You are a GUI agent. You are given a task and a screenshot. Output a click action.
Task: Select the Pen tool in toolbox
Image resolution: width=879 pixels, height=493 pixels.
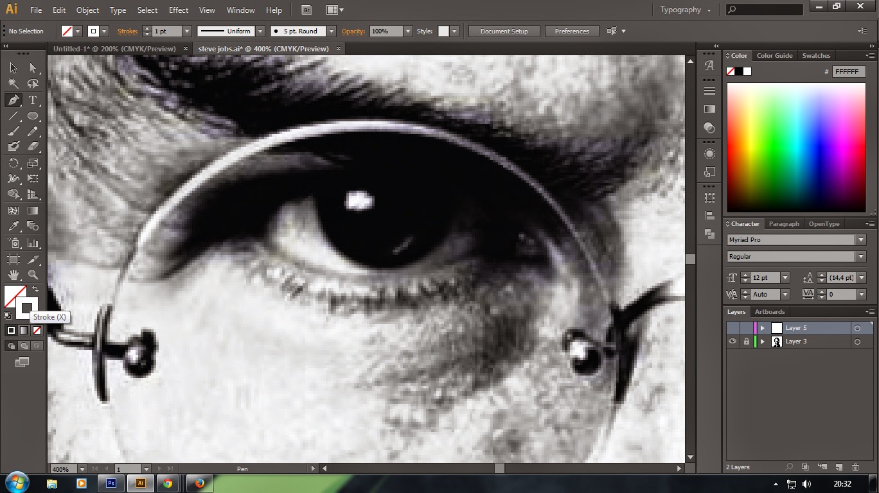[x=13, y=100]
